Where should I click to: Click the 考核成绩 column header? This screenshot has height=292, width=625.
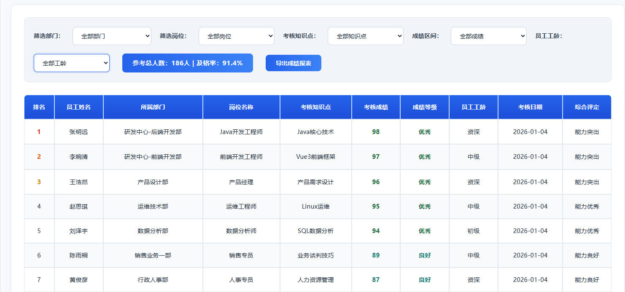point(376,107)
